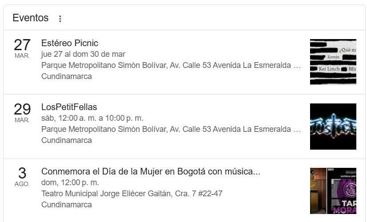Click the 'dom, 12:00 p. m.' event time

point(70,182)
